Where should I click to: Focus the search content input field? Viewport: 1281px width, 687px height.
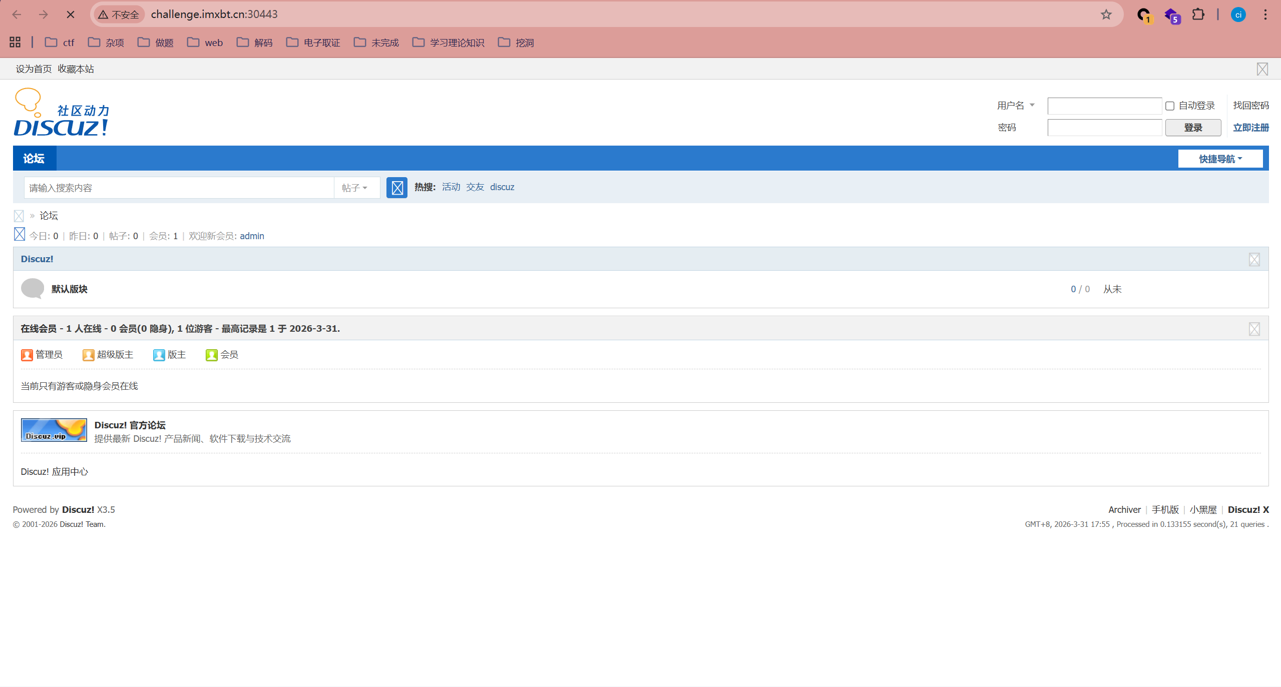click(x=179, y=188)
